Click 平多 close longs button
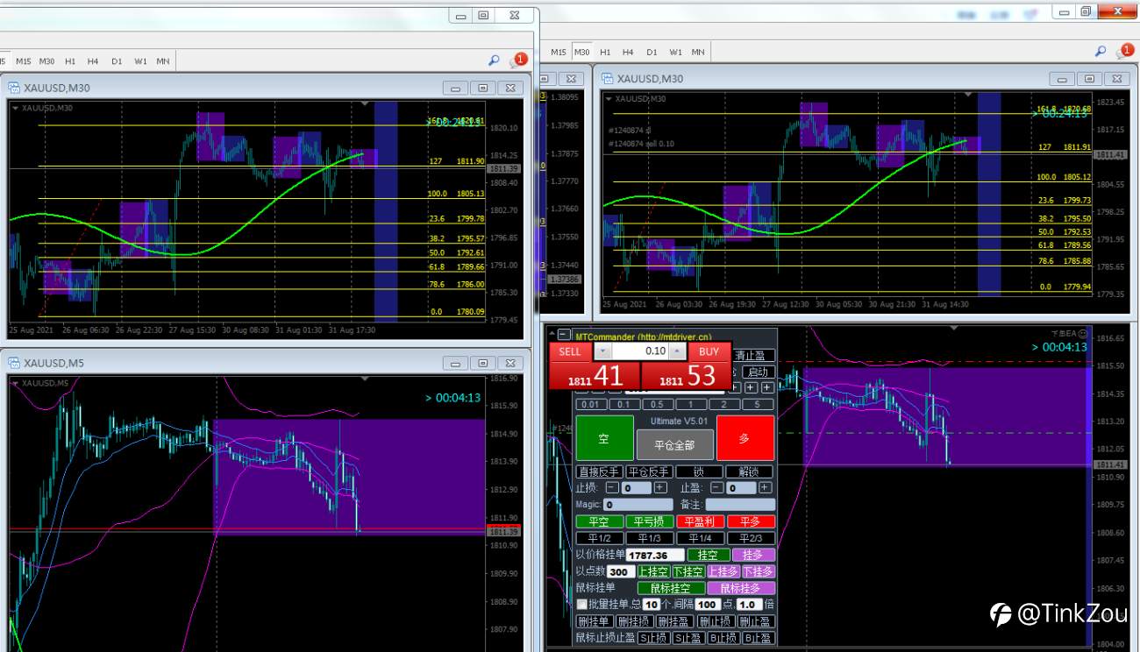This screenshot has height=652, width=1140. pyautogui.click(x=751, y=521)
